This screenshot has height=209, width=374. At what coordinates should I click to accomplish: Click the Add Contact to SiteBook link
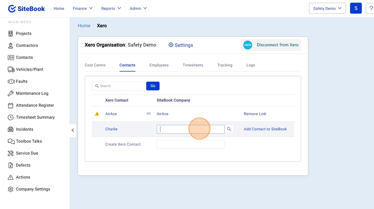265,129
